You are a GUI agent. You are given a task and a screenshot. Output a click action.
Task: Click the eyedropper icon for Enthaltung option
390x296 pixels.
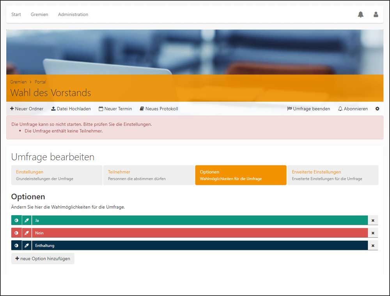click(x=27, y=246)
